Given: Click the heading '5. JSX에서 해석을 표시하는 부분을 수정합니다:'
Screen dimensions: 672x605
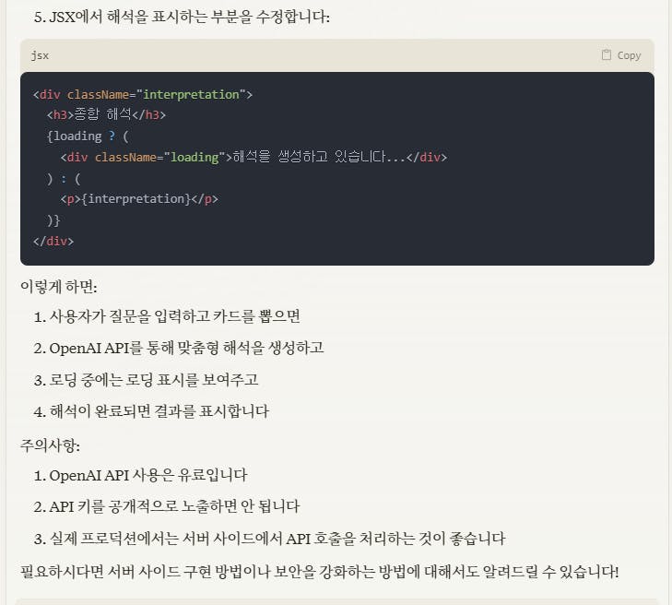Looking at the screenshot, I should (182, 18).
